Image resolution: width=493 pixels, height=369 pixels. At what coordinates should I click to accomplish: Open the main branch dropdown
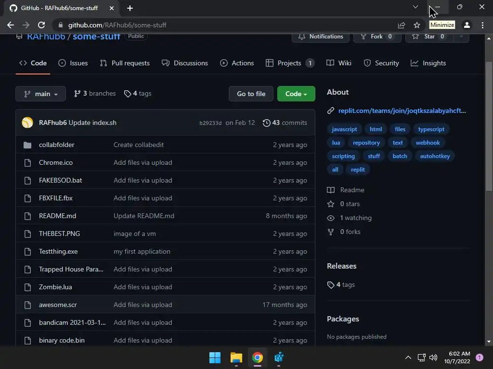(x=40, y=94)
